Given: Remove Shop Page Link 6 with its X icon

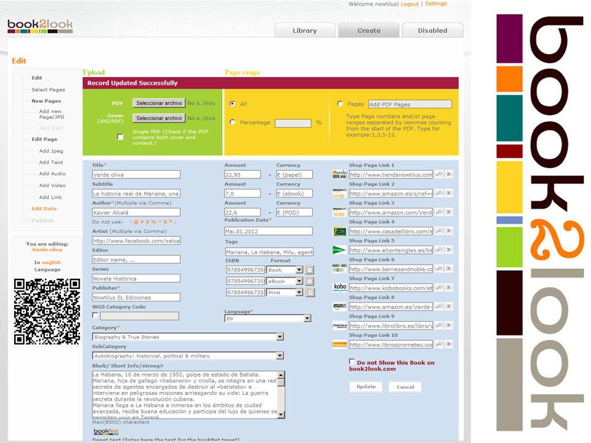Looking at the screenshot, I should point(449,269).
